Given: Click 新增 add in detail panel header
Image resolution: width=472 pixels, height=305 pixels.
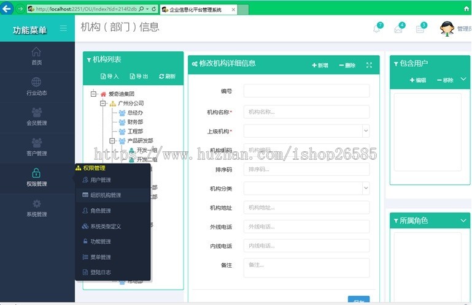Looking at the screenshot, I should tap(320, 65).
